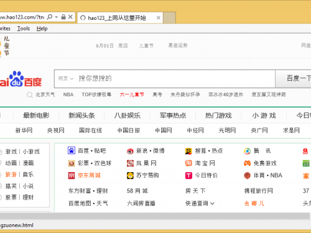Image resolution: width=311 pixels, height=233 pixels.
Task: Click the Taobao orange icon
Action: (188, 163)
